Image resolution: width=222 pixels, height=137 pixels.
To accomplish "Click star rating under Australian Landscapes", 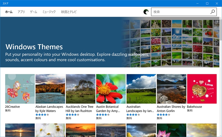I will pos(133,115).
